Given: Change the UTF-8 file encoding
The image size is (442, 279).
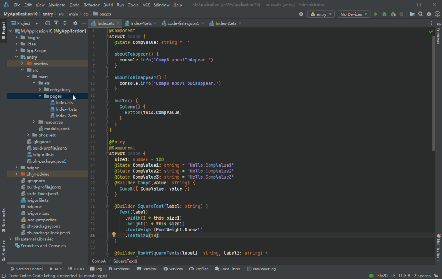Looking at the screenshot, I should 404,276.
